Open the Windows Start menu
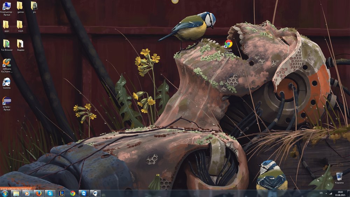This screenshot has height=197, width=350. (x=5, y=193)
